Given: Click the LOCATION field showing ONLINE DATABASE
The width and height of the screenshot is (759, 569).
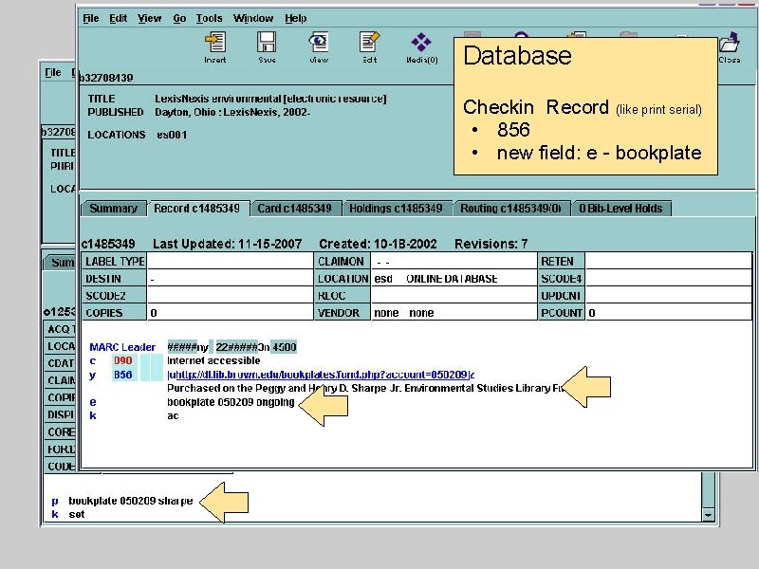Looking at the screenshot, I should (x=454, y=279).
